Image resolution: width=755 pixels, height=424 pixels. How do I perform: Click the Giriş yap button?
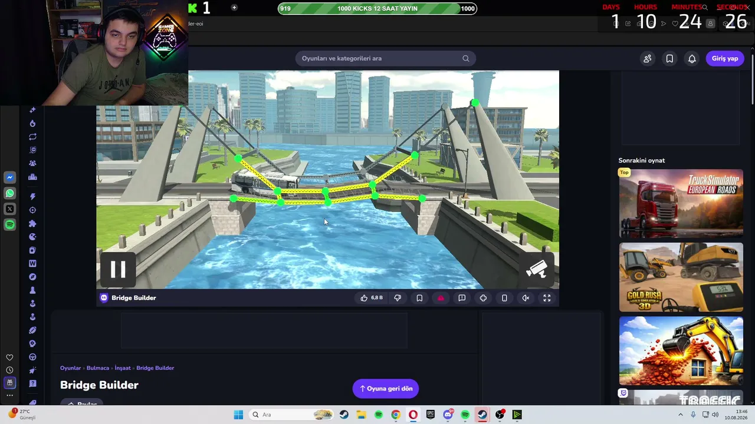coord(725,58)
